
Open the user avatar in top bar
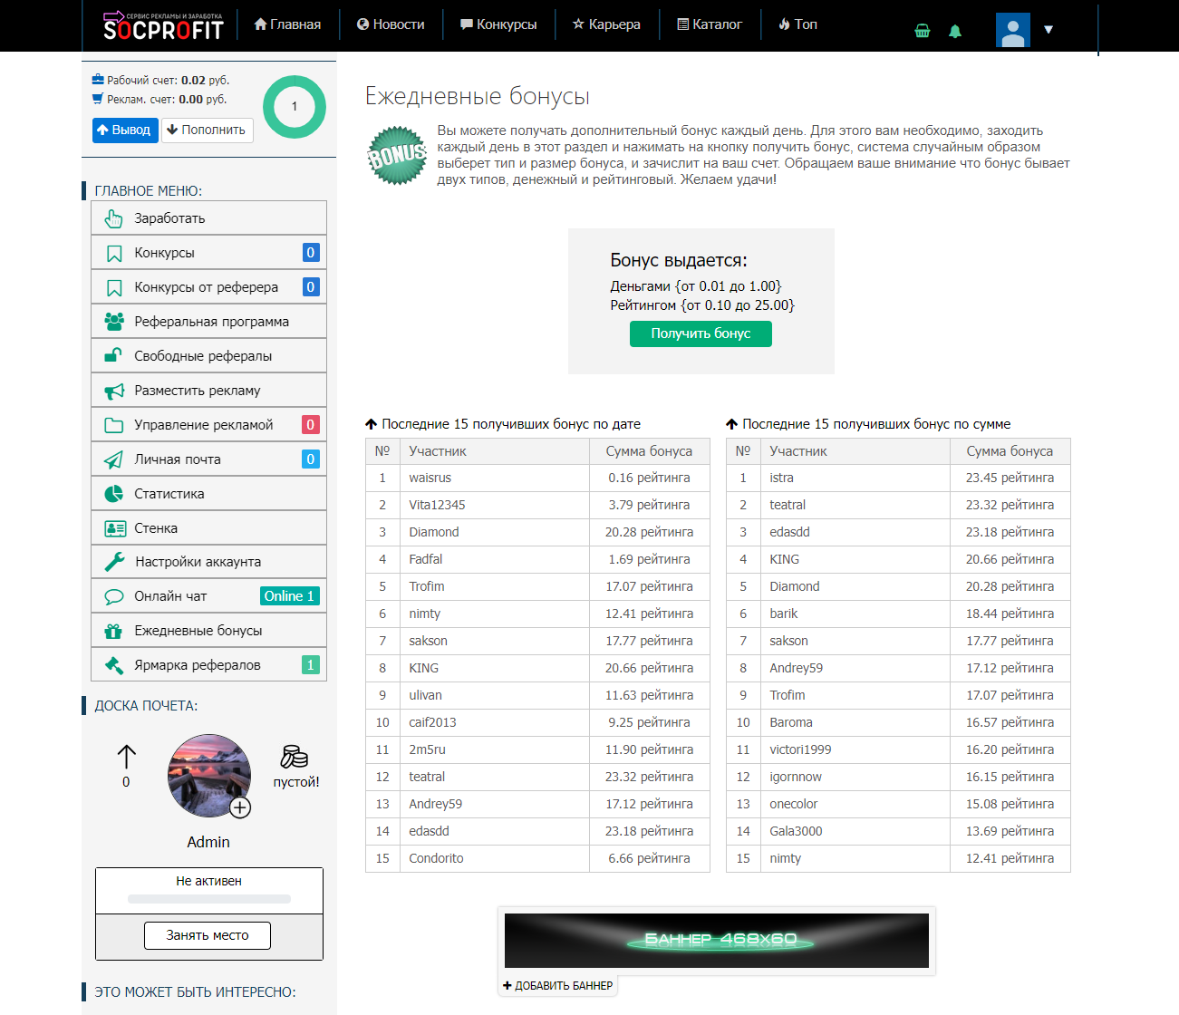[1012, 30]
